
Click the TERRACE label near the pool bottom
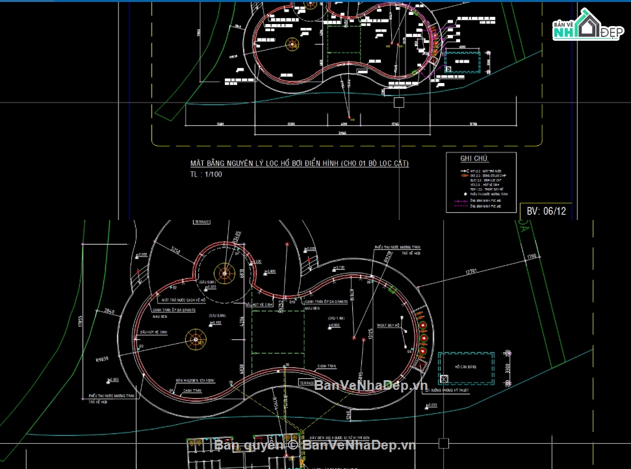pyautogui.click(x=307, y=383)
